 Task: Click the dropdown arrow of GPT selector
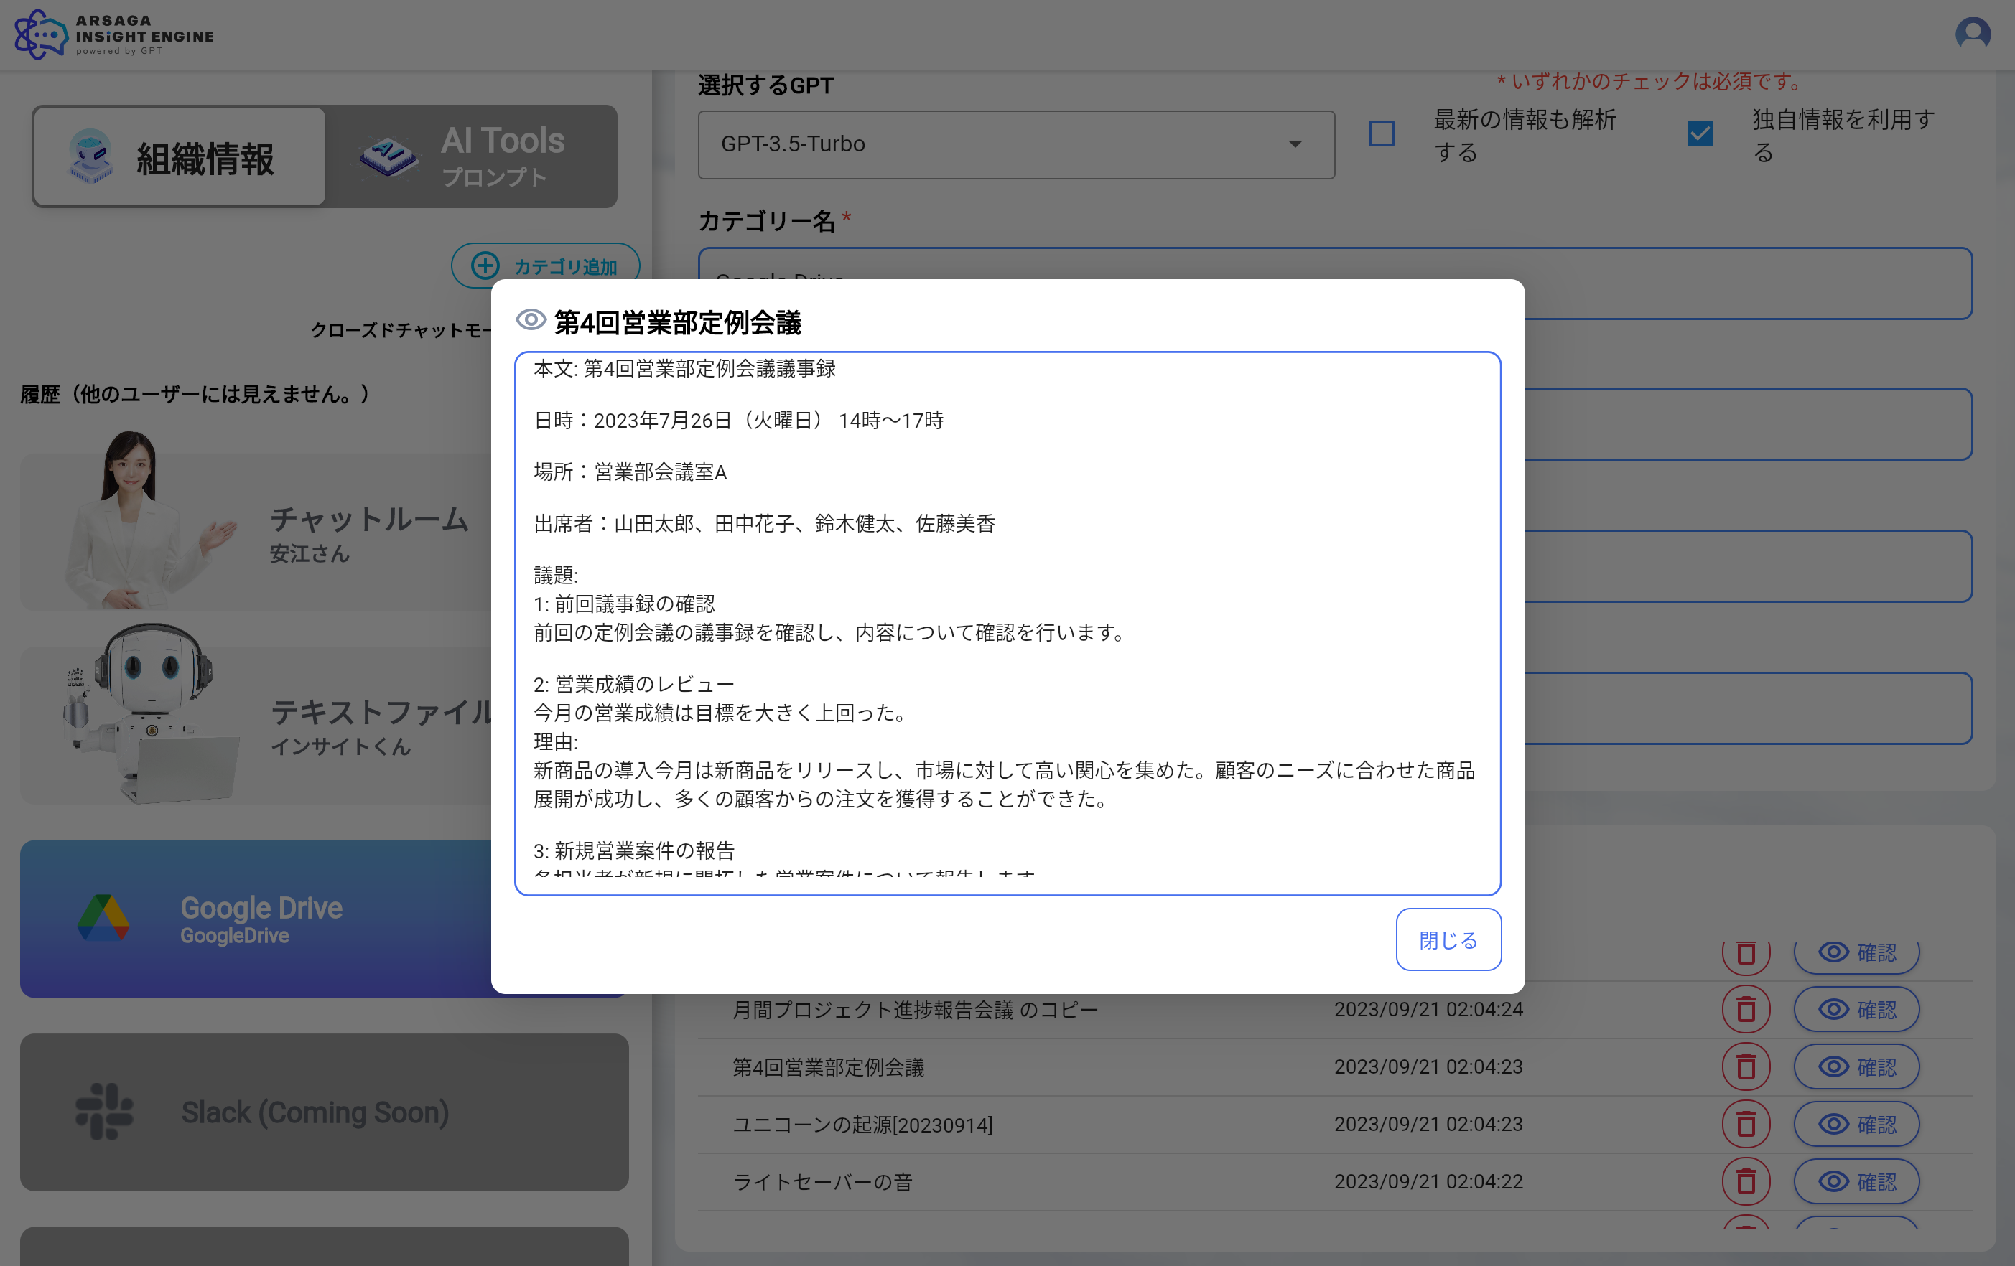click(x=1295, y=145)
